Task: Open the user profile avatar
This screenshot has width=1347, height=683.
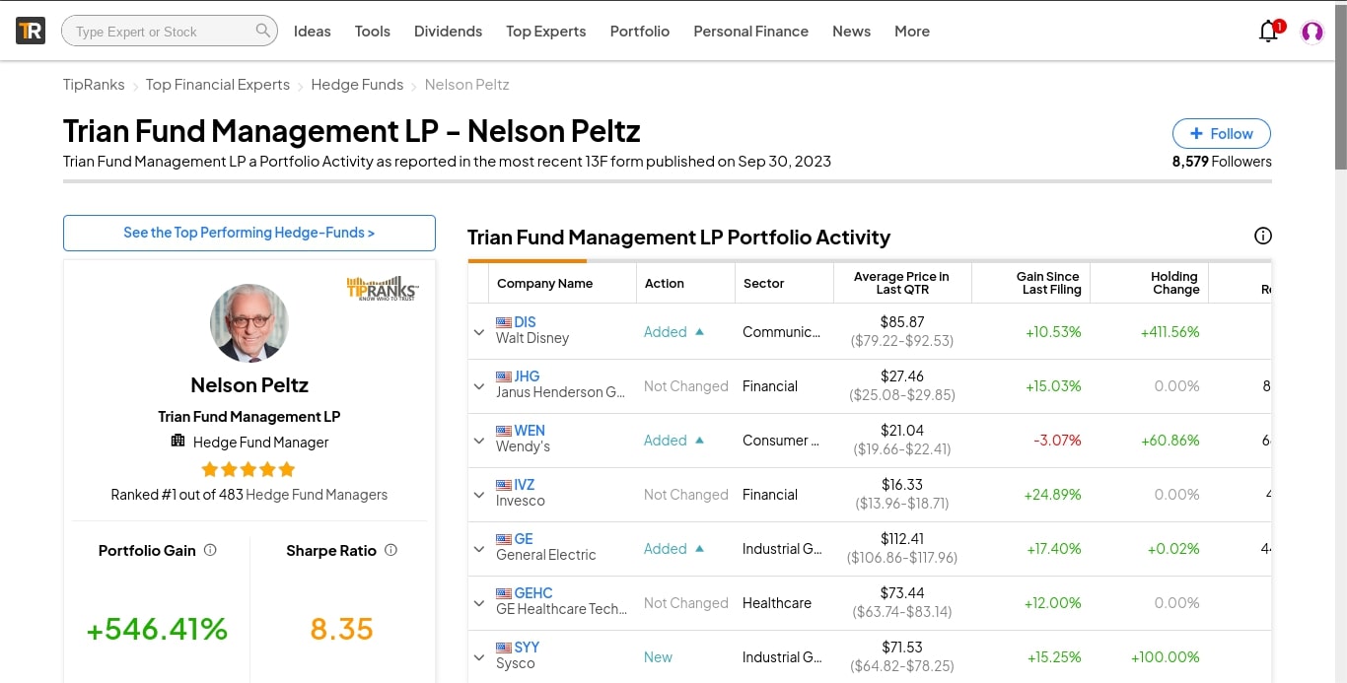Action: (x=1312, y=32)
